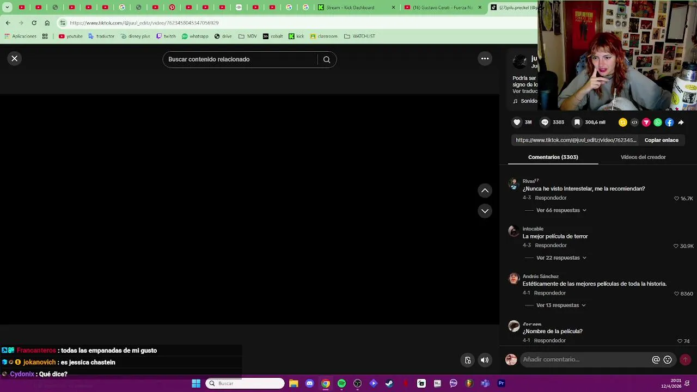Switch to the Gustavo Cerati YouTube tab
This screenshot has width=697, height=392.
click(443, 8)
